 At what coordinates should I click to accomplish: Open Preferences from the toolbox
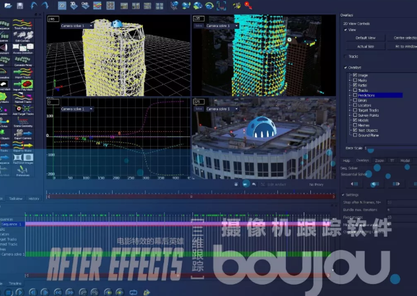tap(23, 171)
